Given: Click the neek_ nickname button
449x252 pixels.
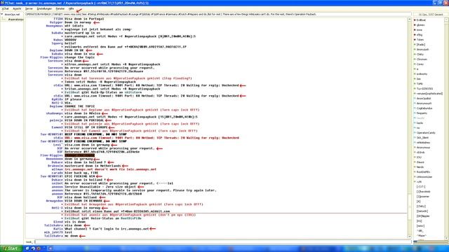Looking at the screenshot, I should [29, 242].
